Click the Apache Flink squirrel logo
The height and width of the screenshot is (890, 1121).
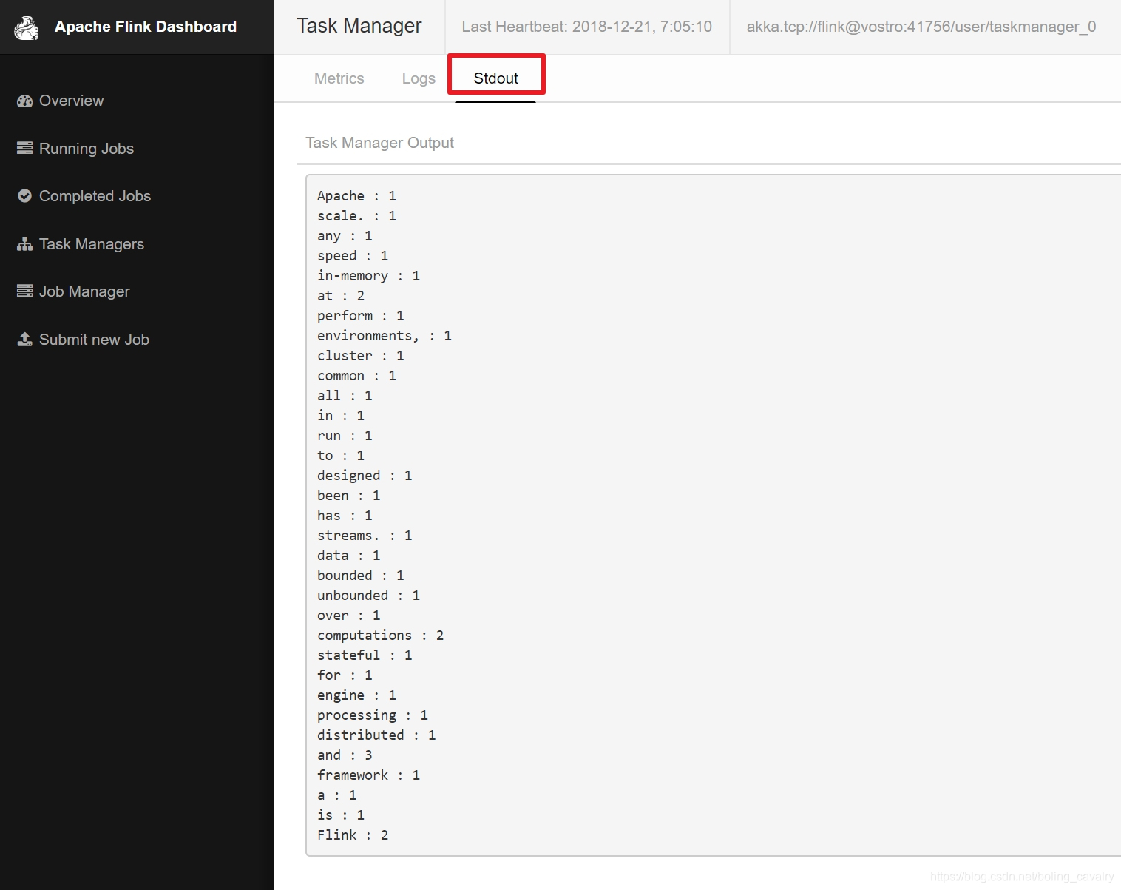pos(27,27)
